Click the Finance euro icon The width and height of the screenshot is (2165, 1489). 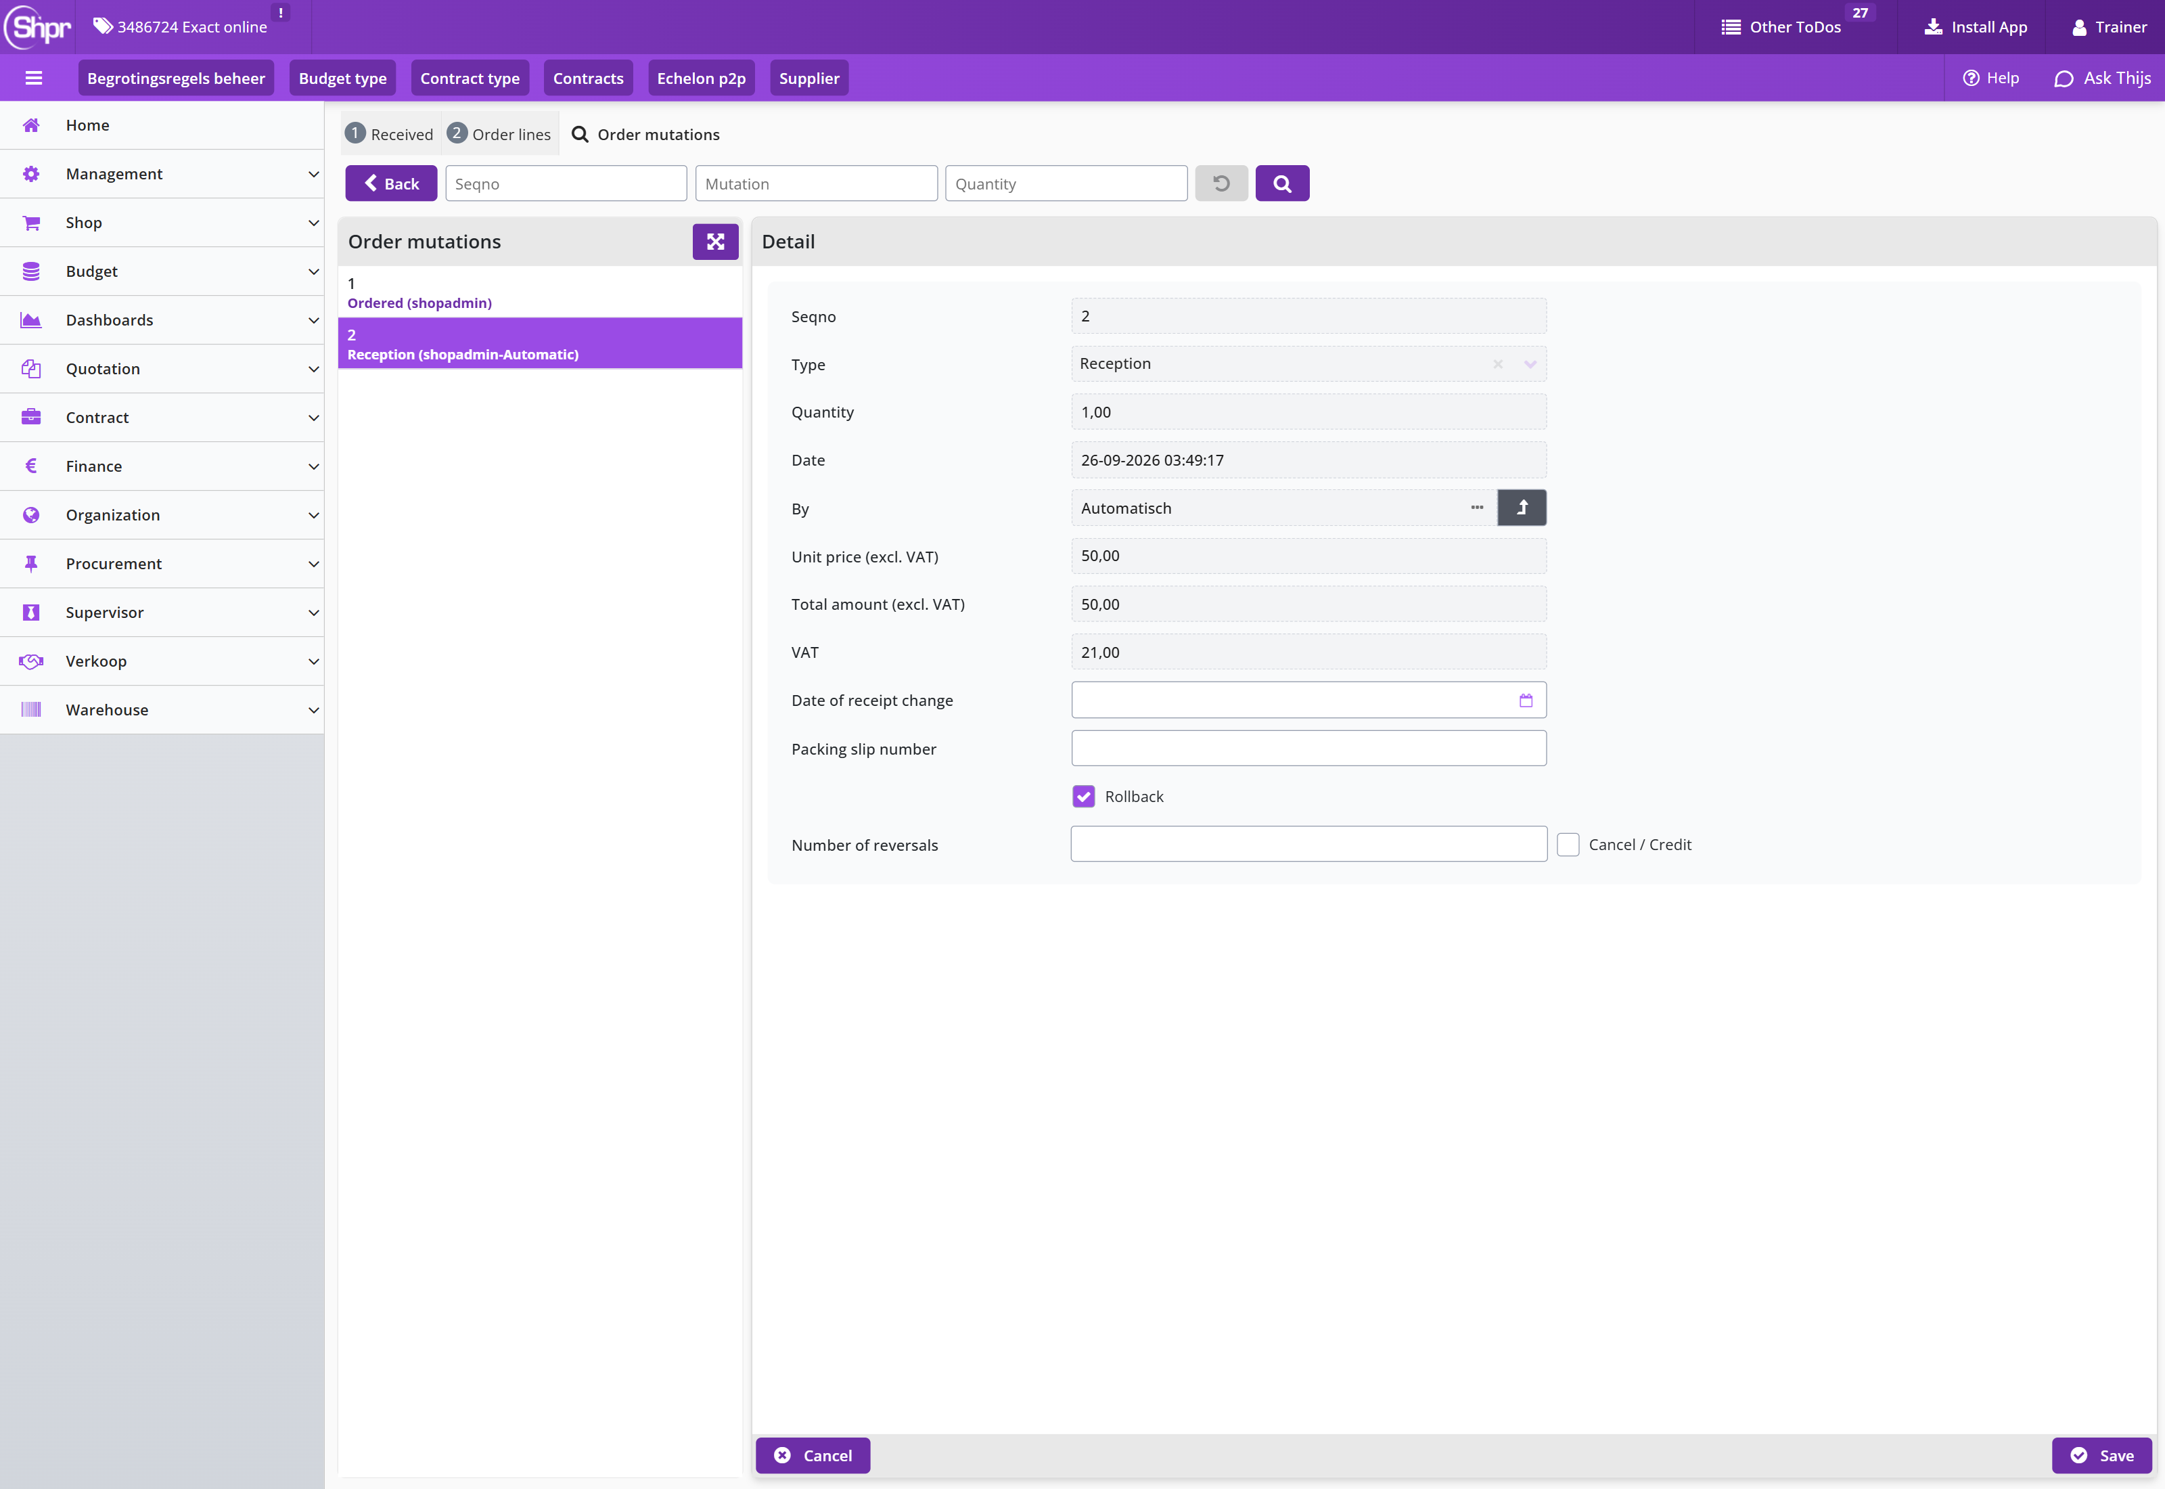(x=30, y=466)
